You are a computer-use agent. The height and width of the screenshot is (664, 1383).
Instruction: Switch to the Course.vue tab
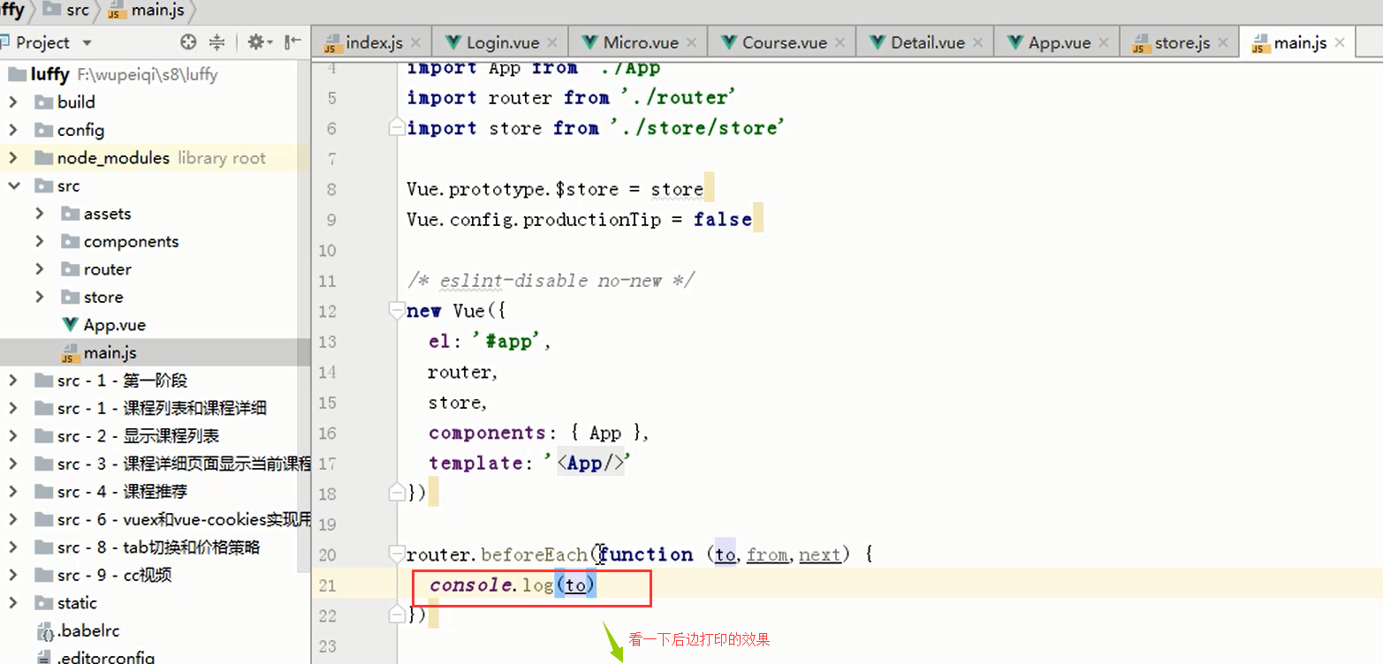coord(783,42)
